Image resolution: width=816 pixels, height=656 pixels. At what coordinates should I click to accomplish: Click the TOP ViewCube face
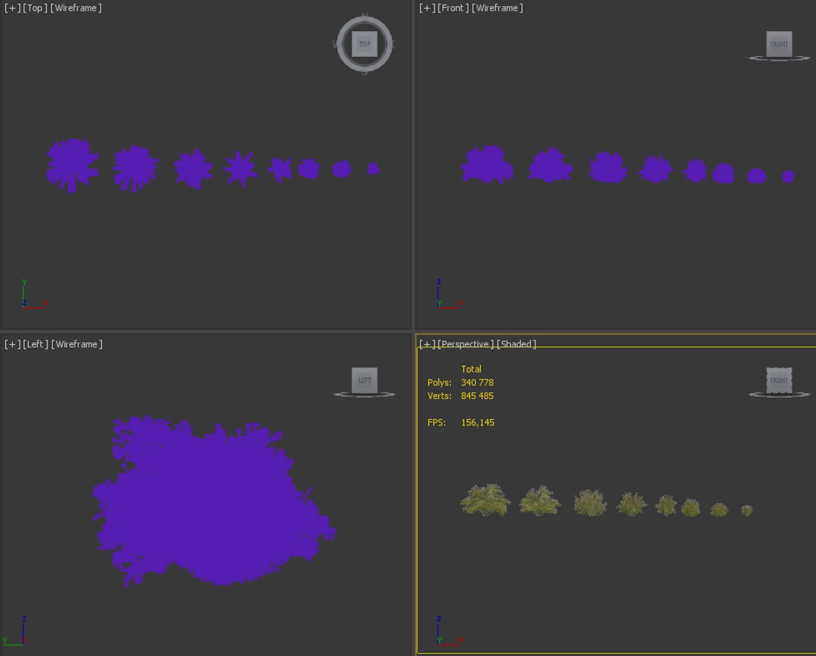[365, 44]
